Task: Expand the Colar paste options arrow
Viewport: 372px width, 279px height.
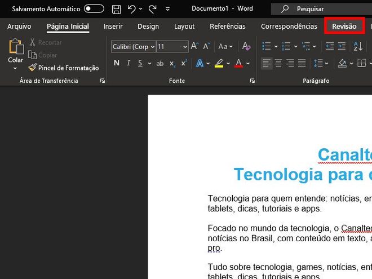Action: (x=15, y=68)
